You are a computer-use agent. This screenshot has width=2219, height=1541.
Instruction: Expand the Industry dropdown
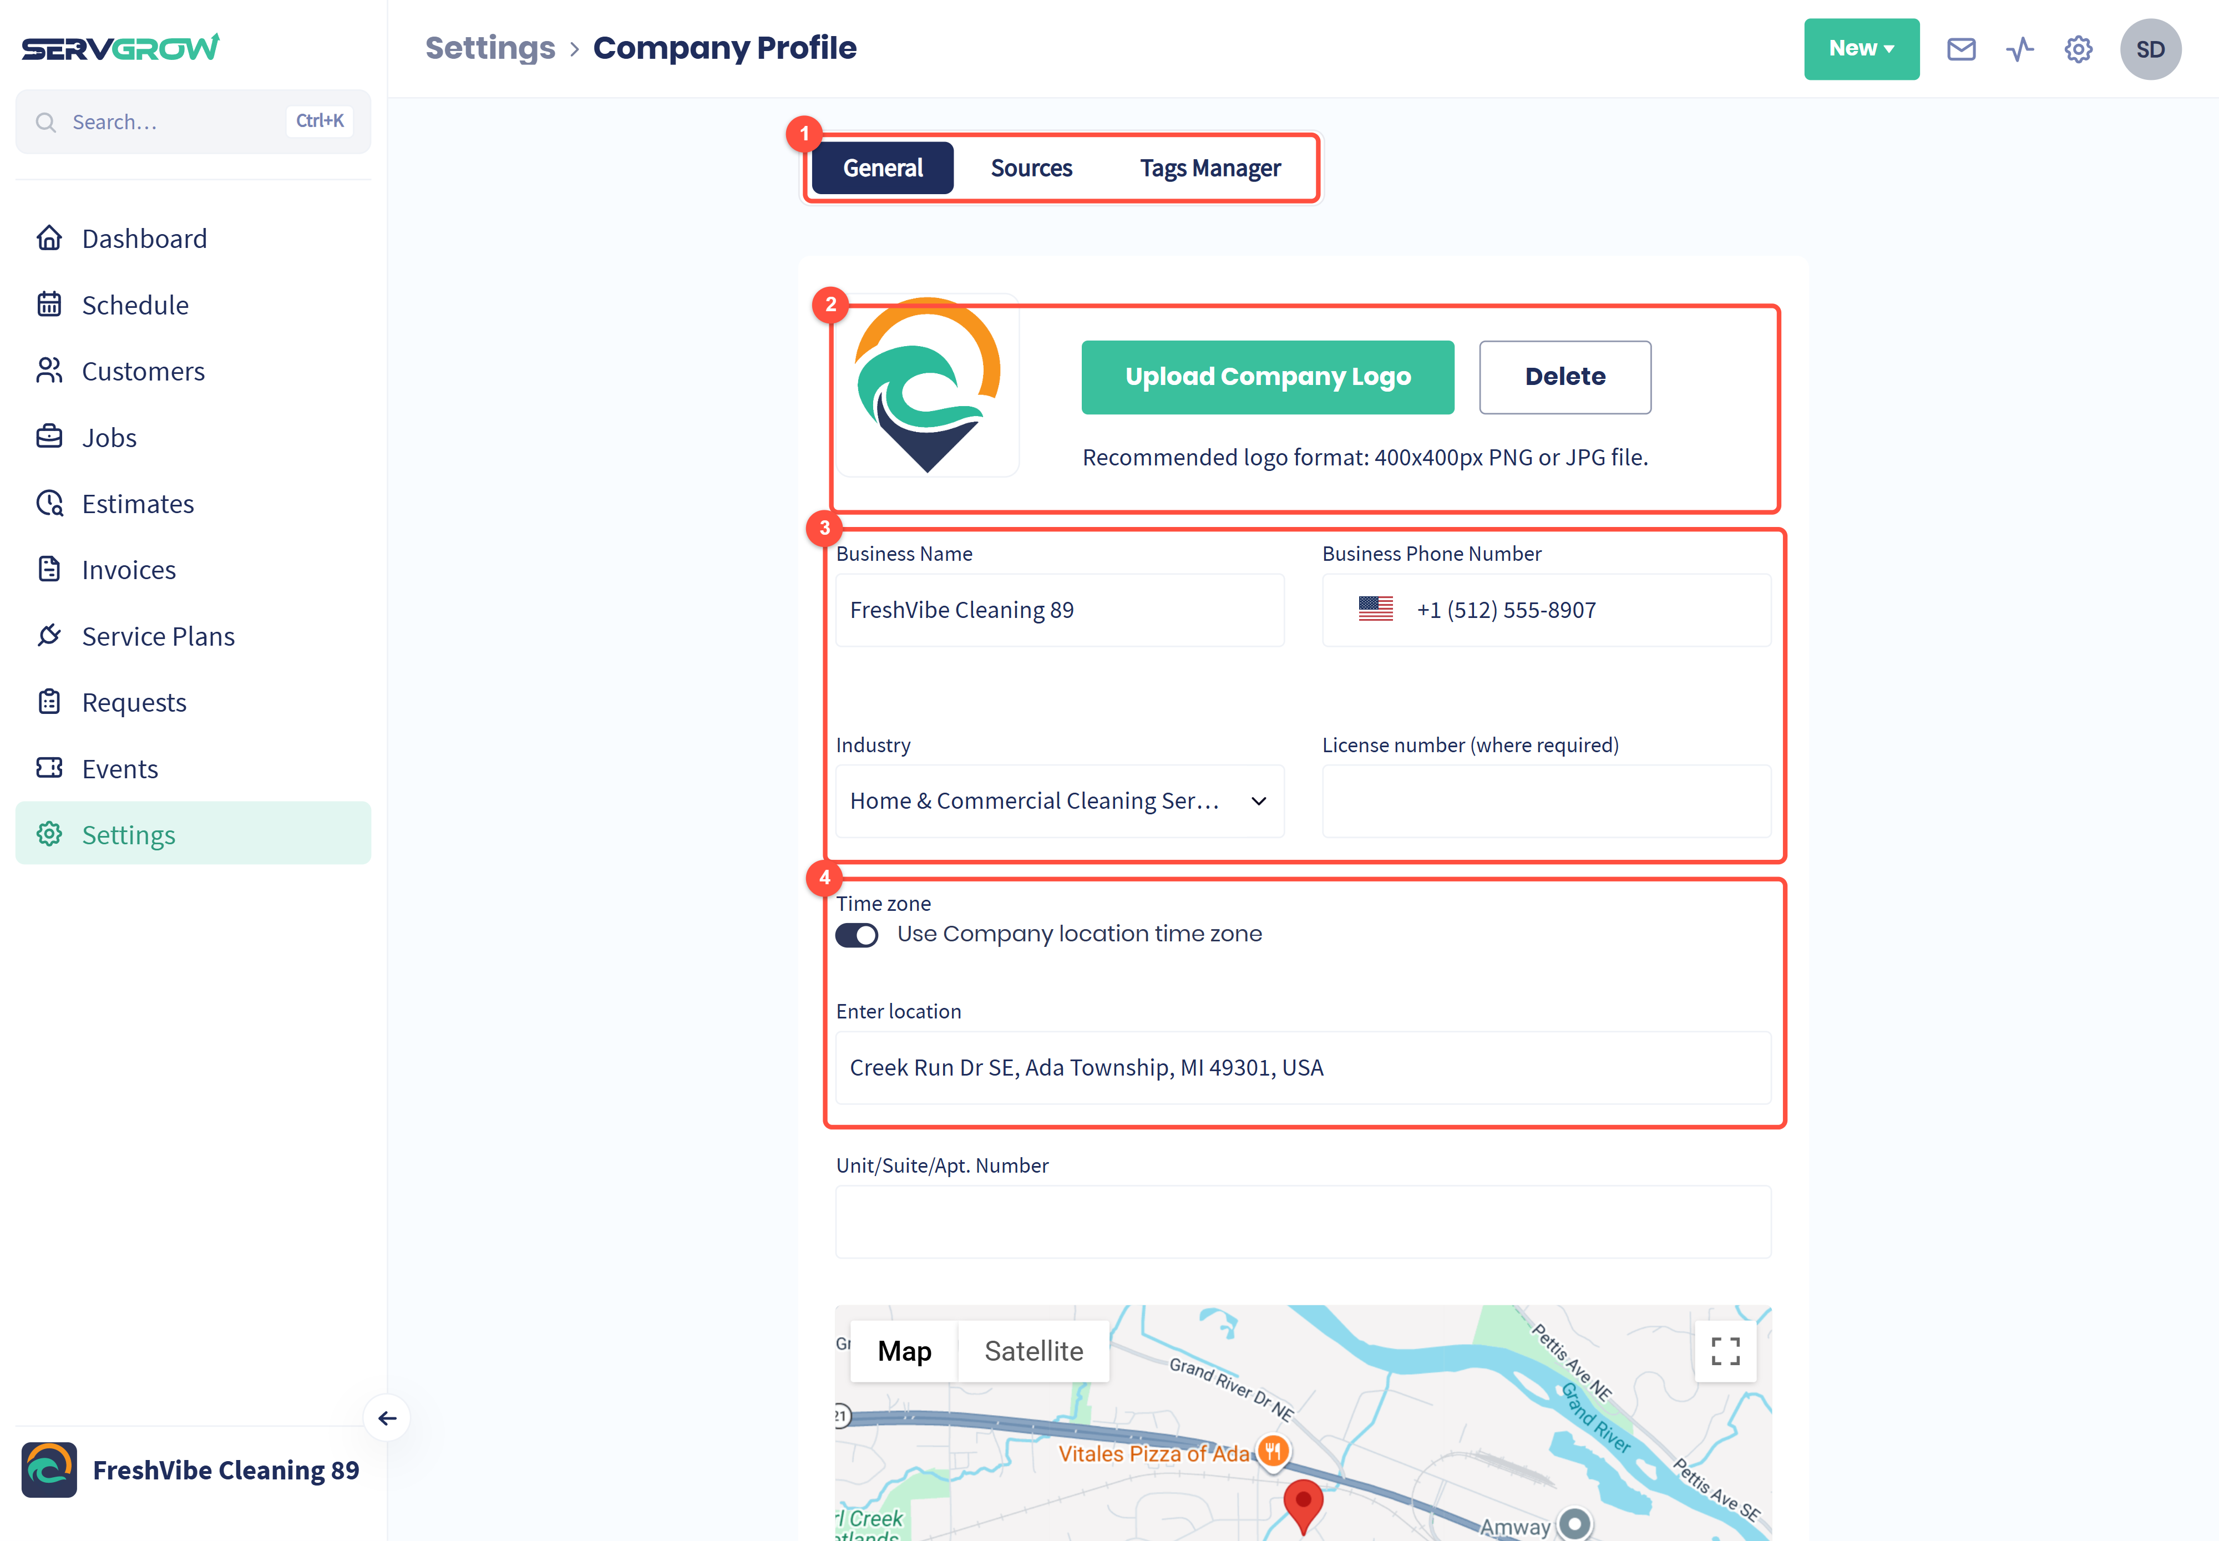coord(1059,802)
